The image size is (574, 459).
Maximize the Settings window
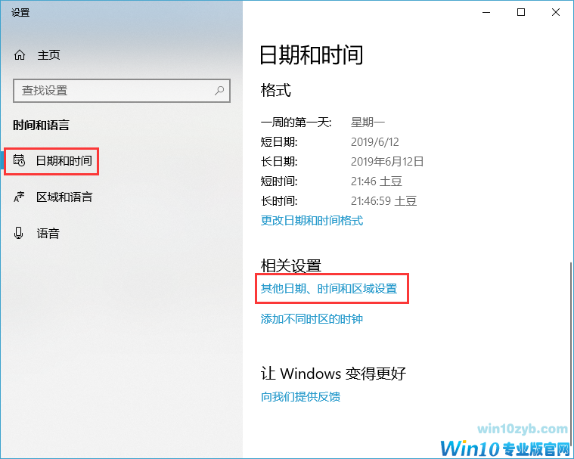(x=521, y=12)
